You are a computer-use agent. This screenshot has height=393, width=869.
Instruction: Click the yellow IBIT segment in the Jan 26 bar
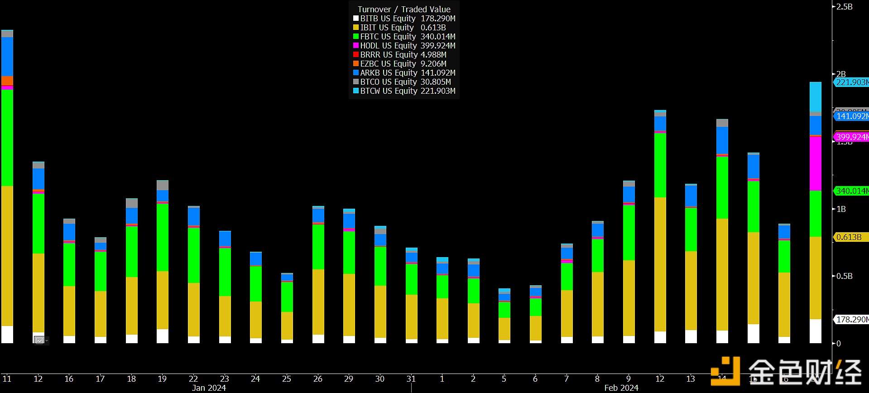(318, 302)
